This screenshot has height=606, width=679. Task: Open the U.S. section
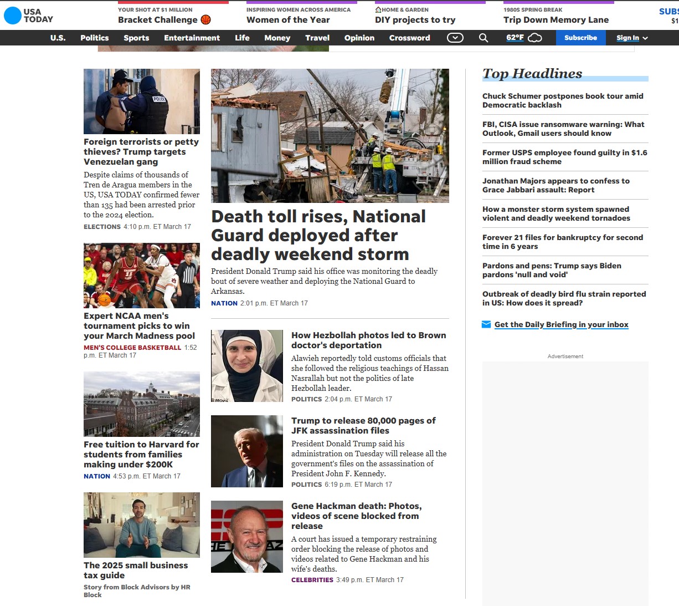(x=58, y=38)
